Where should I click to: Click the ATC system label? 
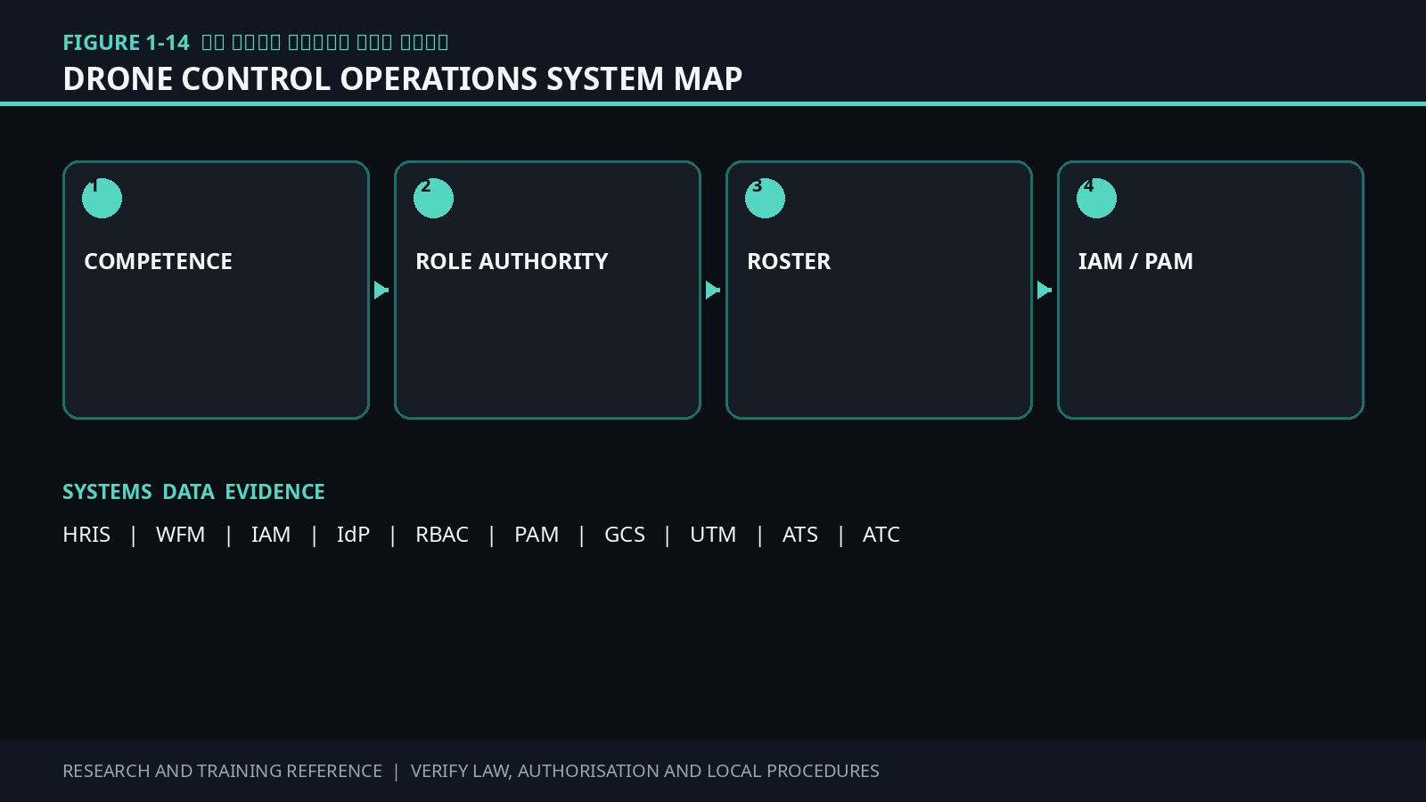pos(881,535)
